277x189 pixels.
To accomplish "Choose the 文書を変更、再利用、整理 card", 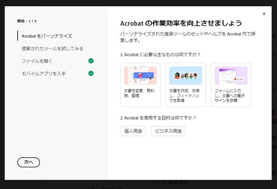I will [140, 85].
